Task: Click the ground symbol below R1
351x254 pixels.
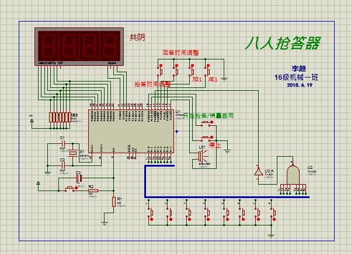Action: (x=105, y=223)
